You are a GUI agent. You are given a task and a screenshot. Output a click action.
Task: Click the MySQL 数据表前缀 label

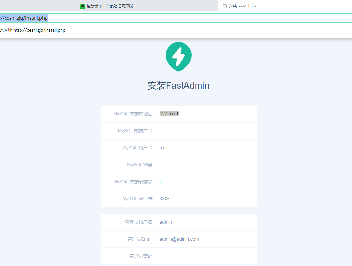tap(133, 182)
